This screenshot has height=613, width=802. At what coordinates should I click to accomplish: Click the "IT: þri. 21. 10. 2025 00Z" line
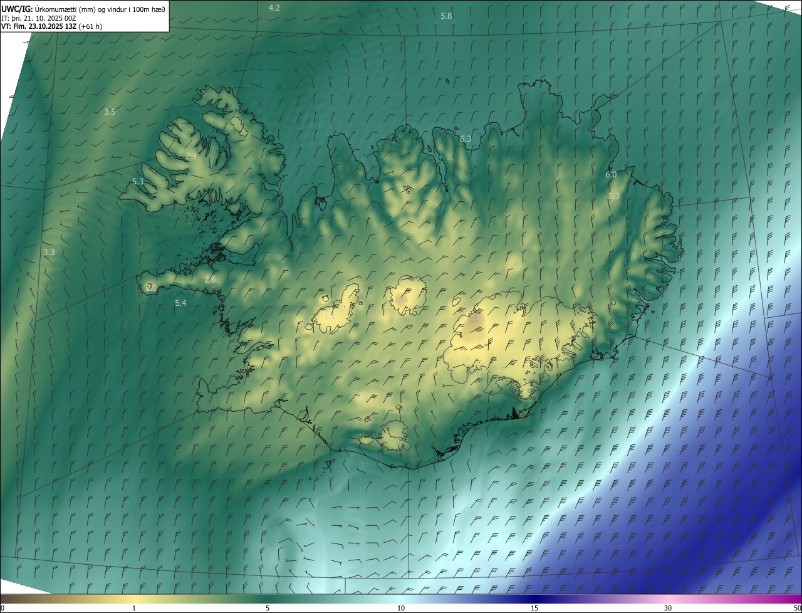tap(39, 18)
